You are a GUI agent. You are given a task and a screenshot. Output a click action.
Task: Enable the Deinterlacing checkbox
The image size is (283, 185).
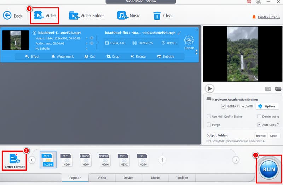[259, 116]
